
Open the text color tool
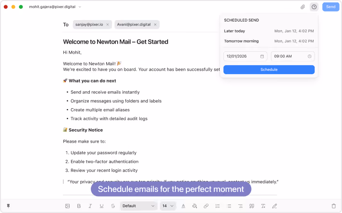(183, 206)
